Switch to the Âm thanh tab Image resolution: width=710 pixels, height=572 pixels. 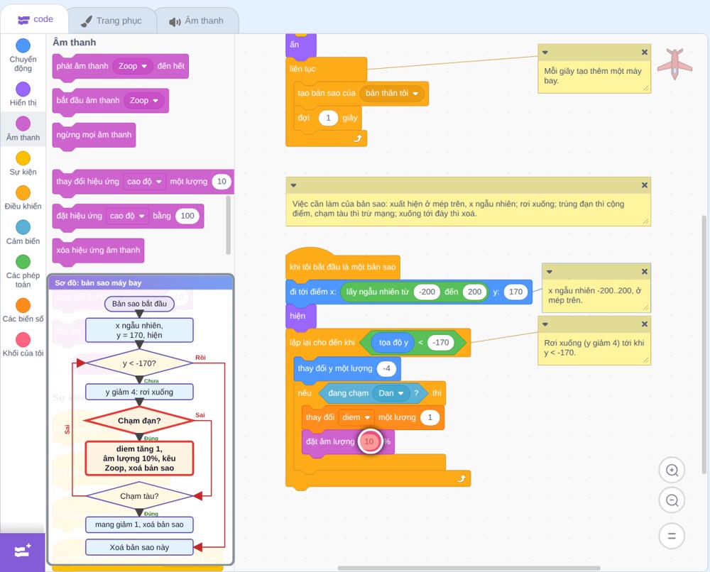pyautogui.click(x=197, y=21)
